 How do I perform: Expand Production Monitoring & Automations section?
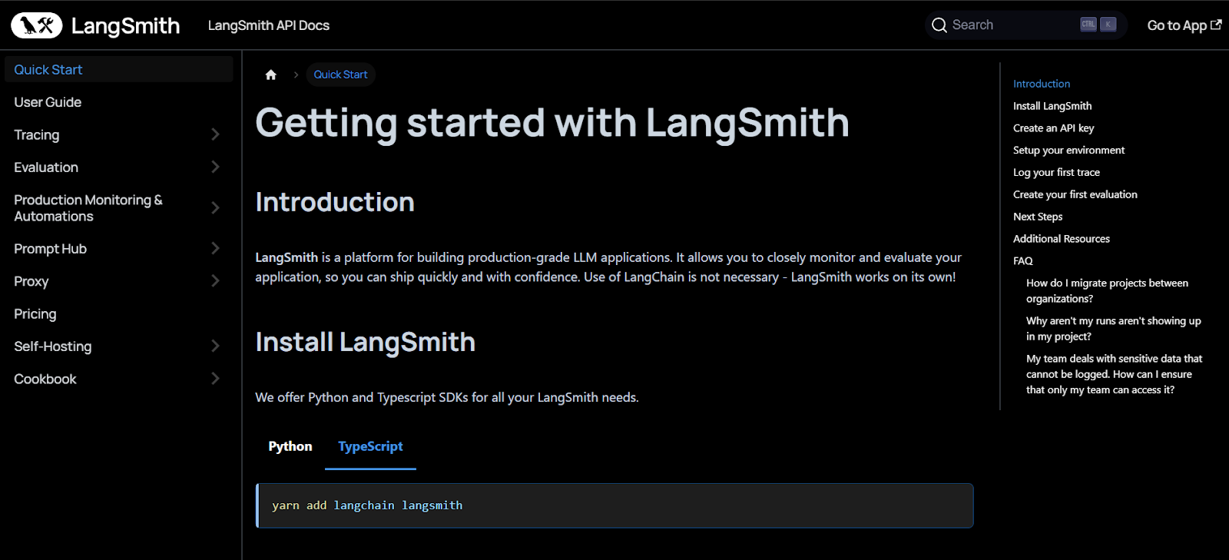coord(215,207)
